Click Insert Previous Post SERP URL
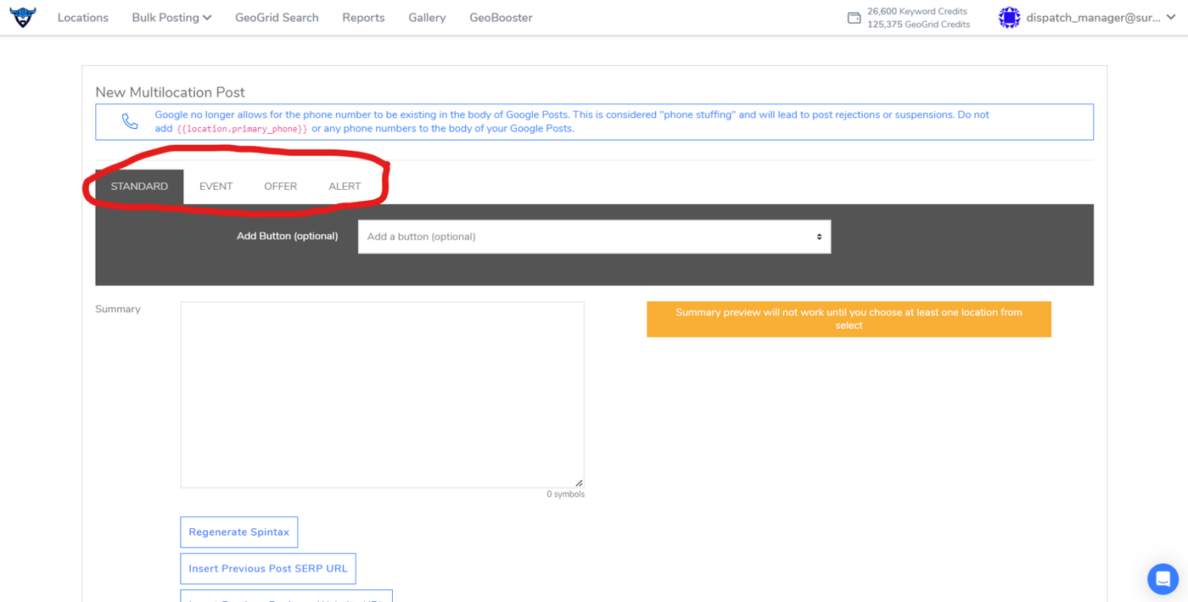The height and width of the screenshot is (602, 1188). [x=268, y=569]
